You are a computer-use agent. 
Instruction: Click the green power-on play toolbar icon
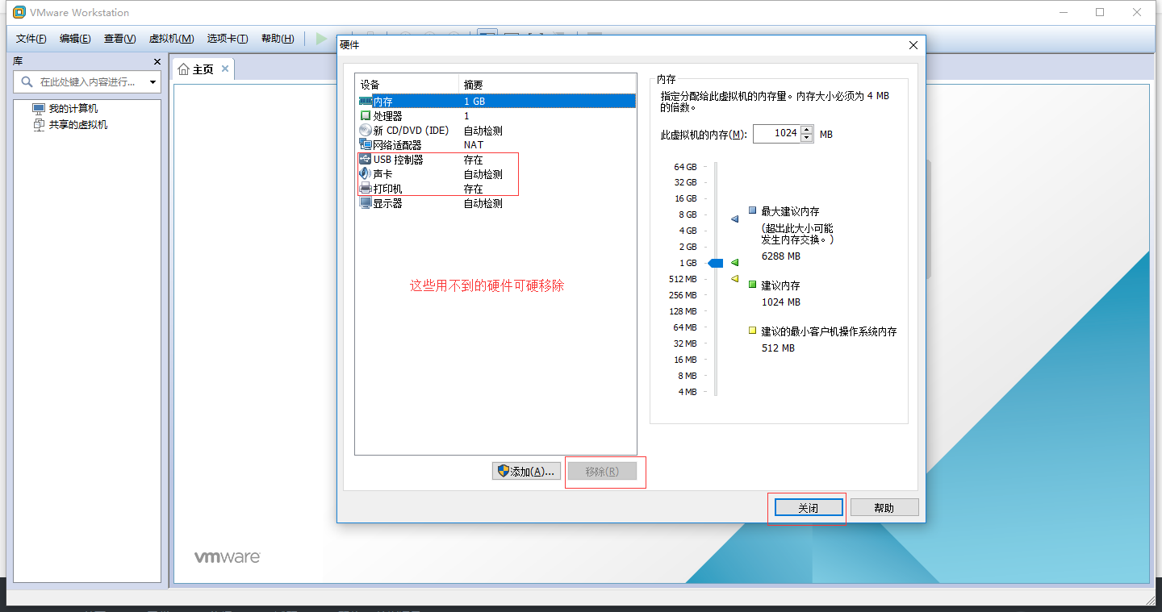pos(322,39)
